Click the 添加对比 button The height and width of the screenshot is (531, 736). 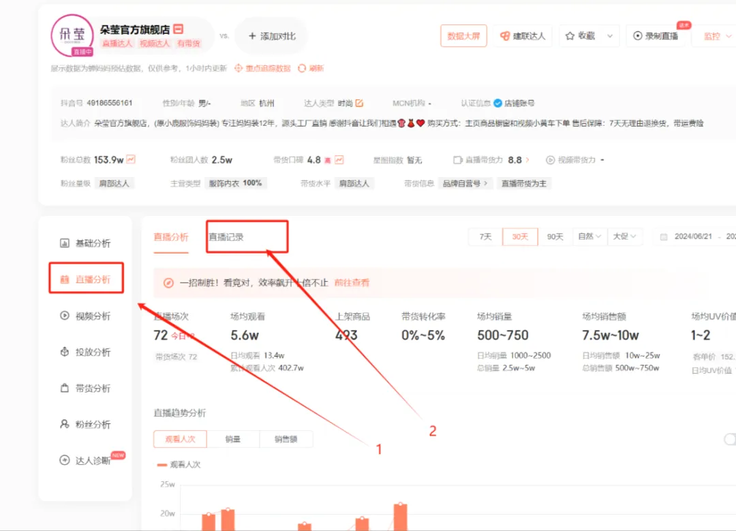272,36
